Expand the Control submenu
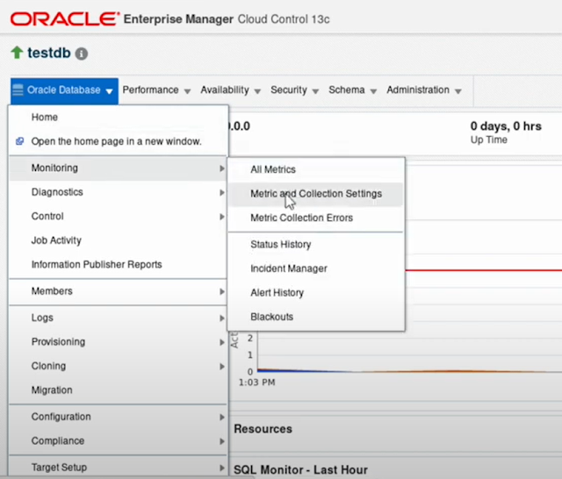 pyautogui.click(x=119, y=216)
